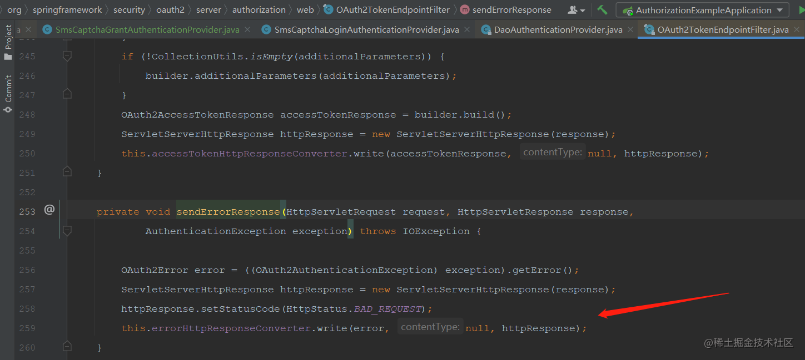Viewport: 805px width, 360px height.
Task: Click 'BAD_REQUEST' constant on line 258
Action: 387,309
